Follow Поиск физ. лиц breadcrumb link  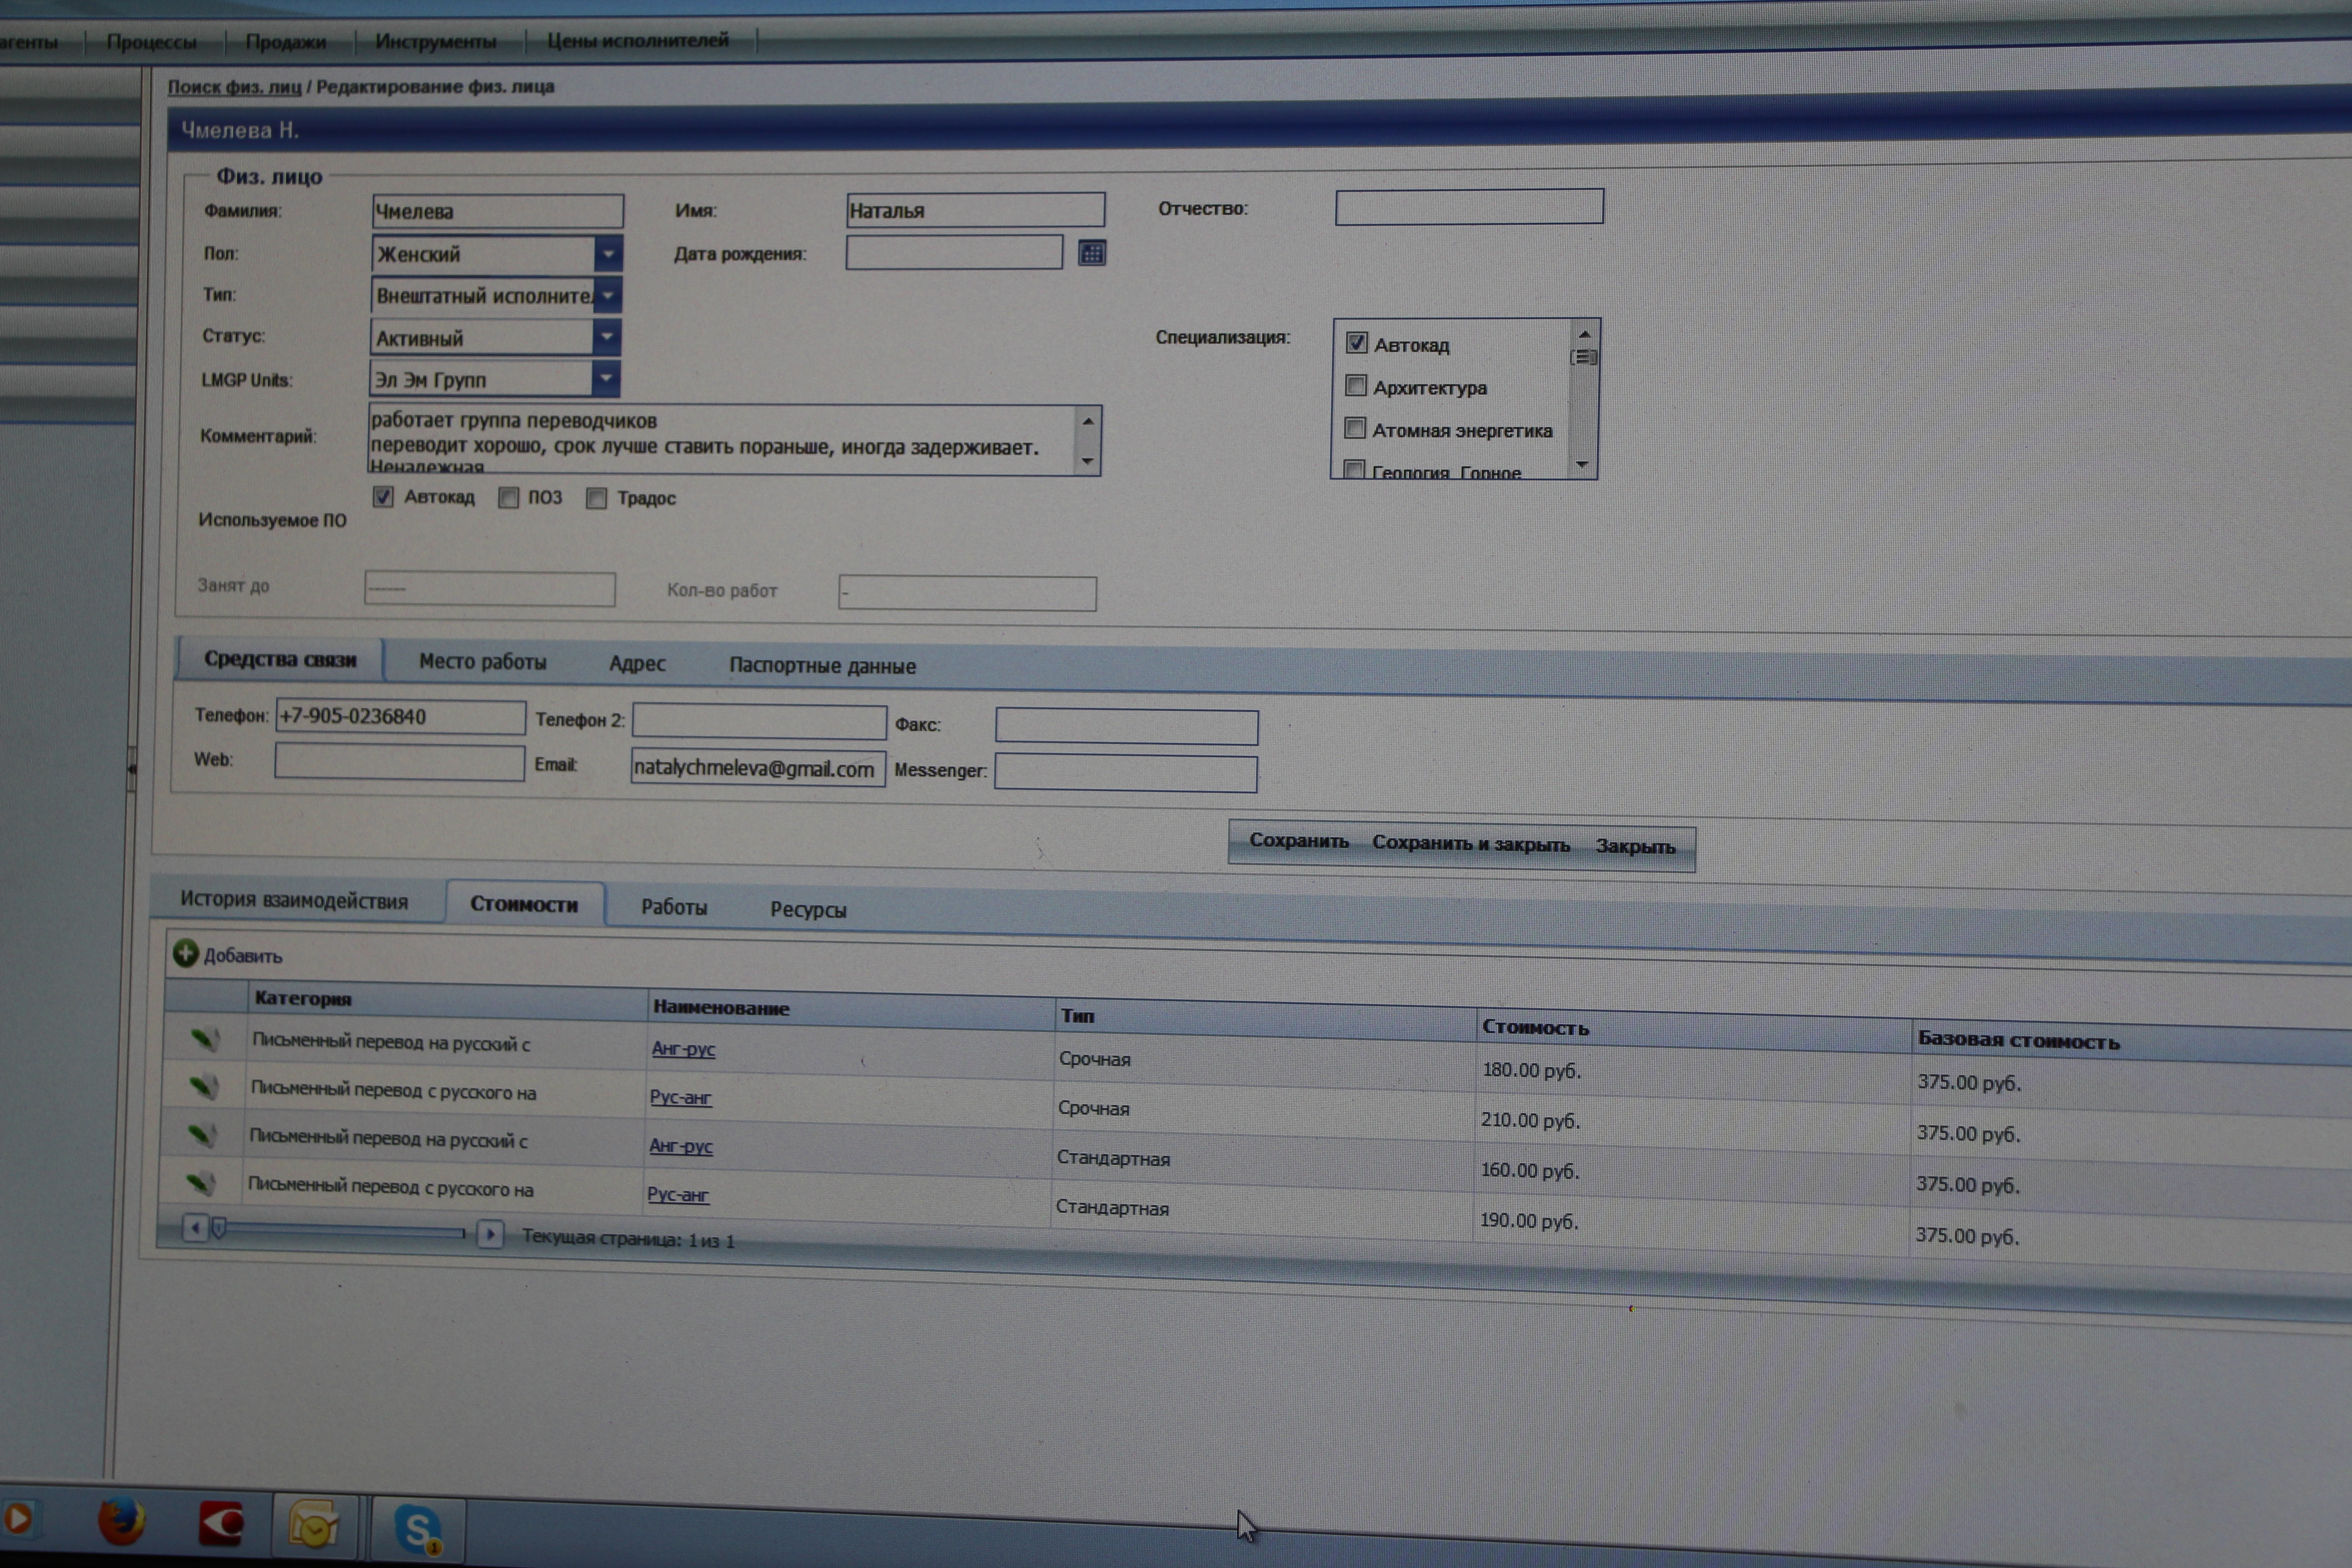click(234, 87)
